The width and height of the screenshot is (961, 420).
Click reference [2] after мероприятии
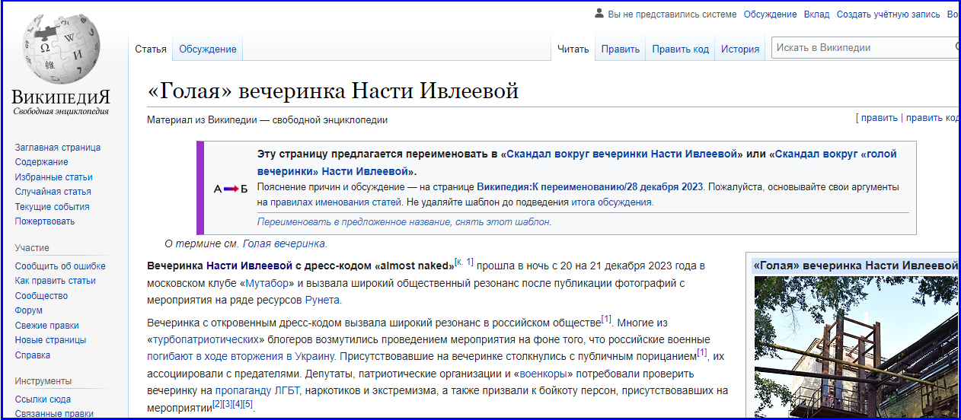pyautogui.click(x=217, y=404)
